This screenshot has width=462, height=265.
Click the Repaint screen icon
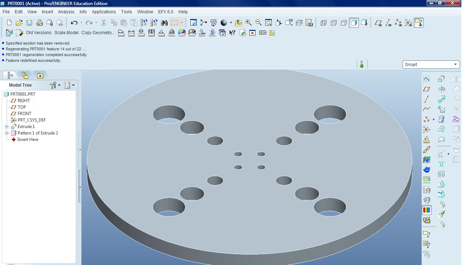(194, 23)
